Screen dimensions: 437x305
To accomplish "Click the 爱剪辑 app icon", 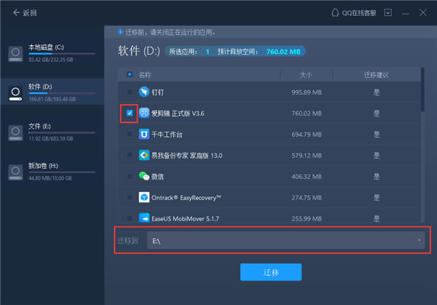I will pos(144,113).
